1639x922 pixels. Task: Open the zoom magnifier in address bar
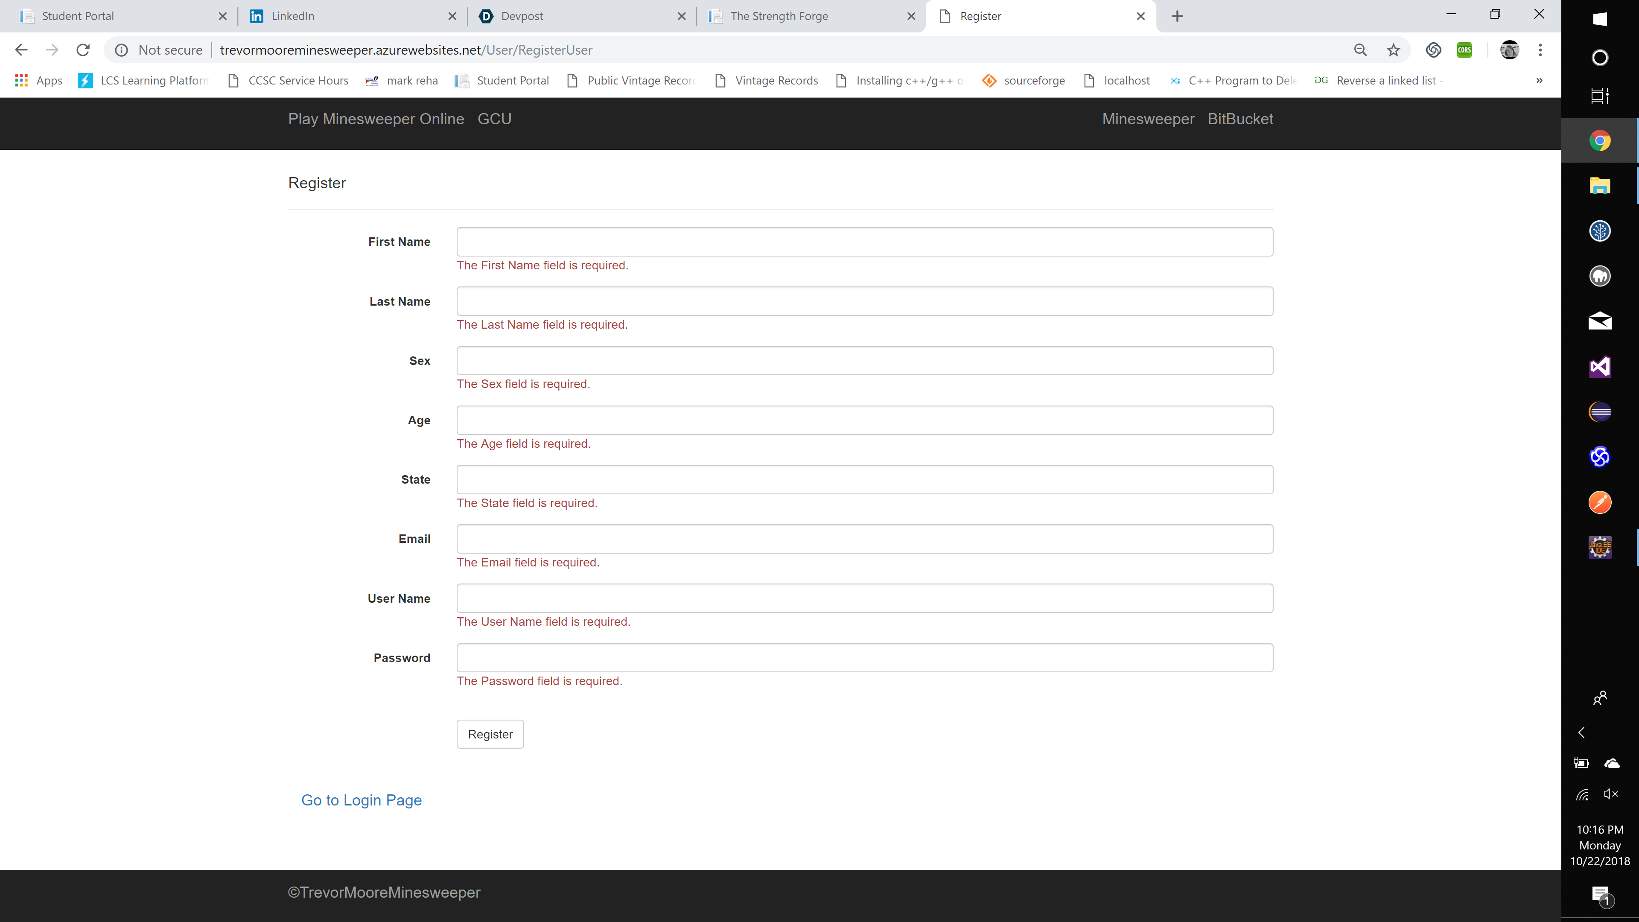point(1360,50)
